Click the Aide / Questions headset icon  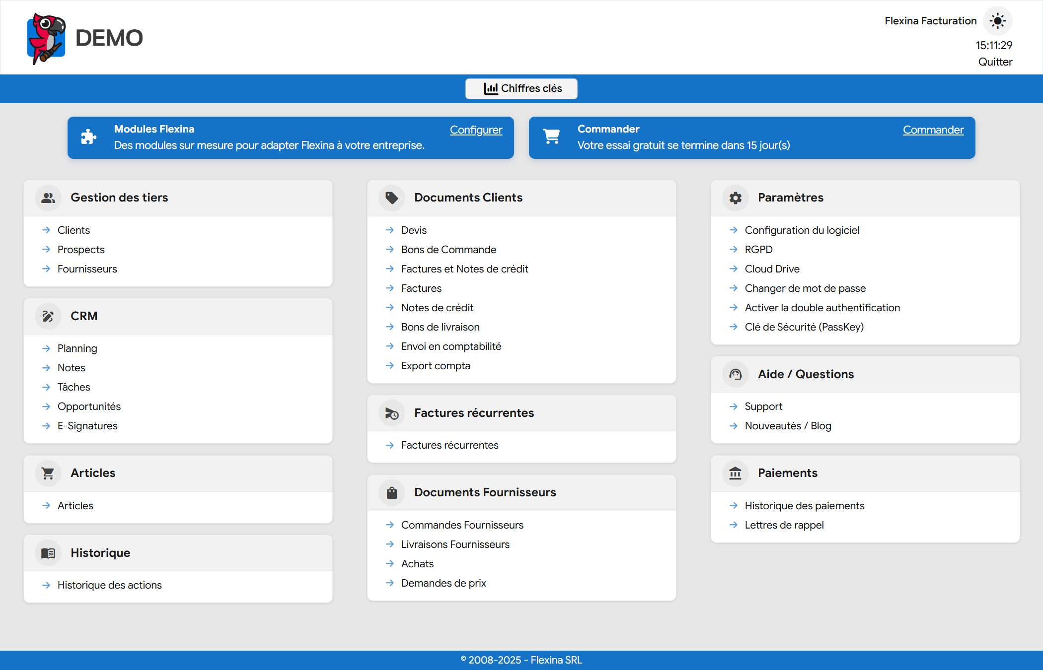736,374
